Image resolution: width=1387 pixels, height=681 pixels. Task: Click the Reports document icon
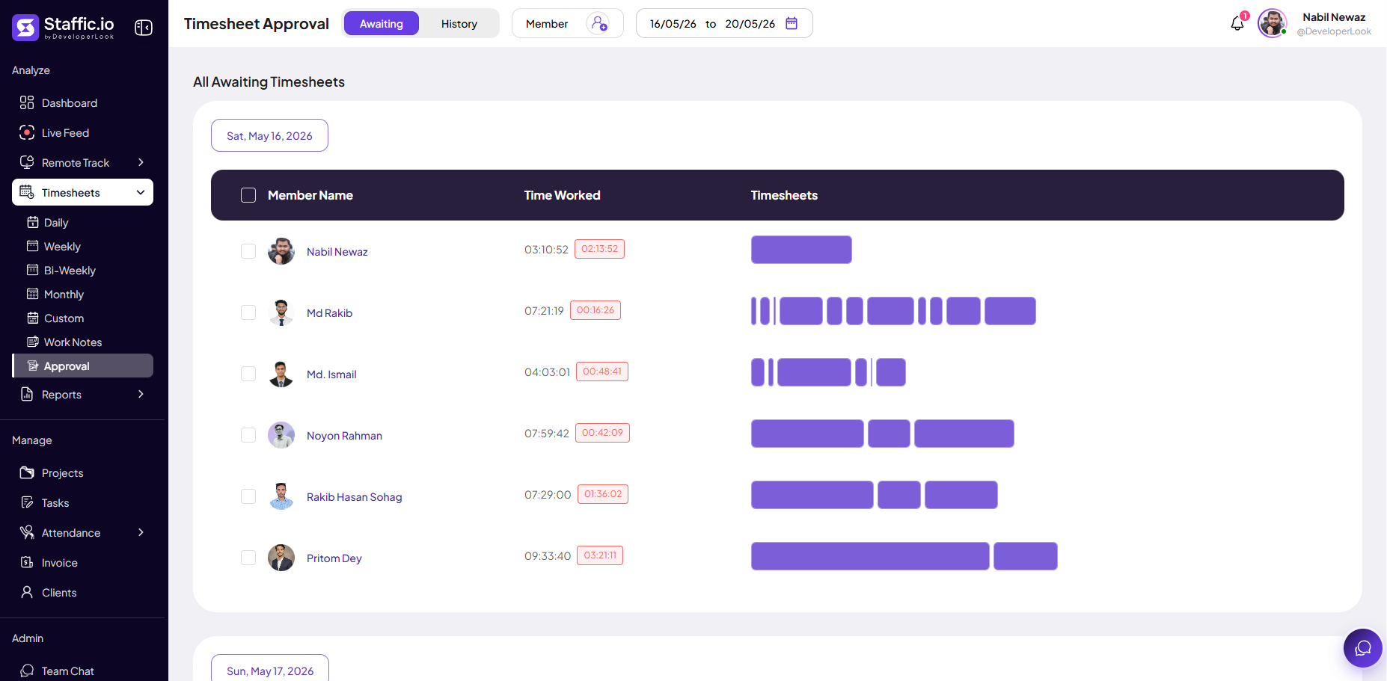point(27,394)
